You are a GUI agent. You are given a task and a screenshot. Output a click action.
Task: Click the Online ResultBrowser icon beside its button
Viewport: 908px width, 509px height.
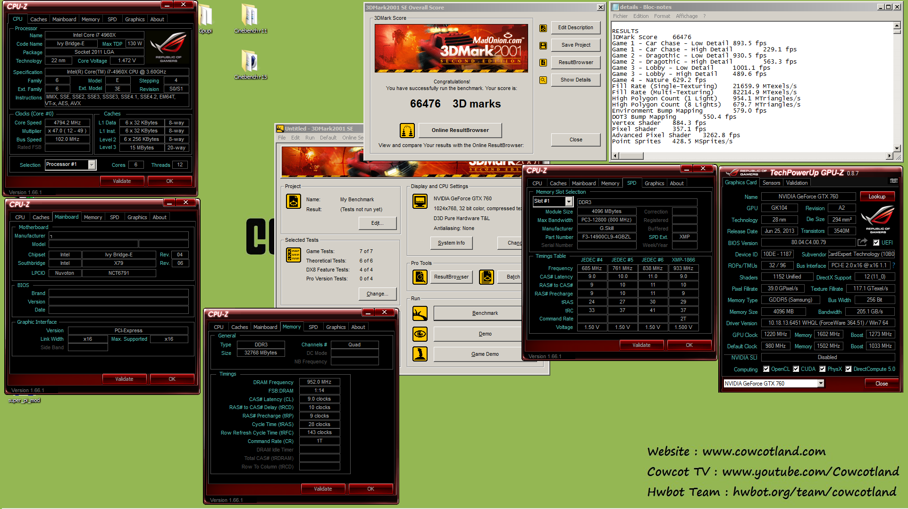coord(407,131)
